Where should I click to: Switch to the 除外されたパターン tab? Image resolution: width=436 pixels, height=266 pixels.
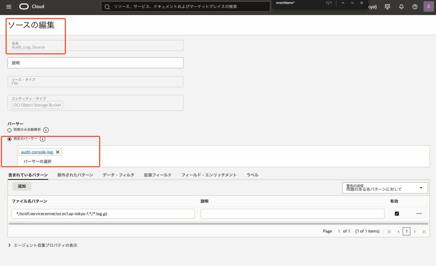75,175
